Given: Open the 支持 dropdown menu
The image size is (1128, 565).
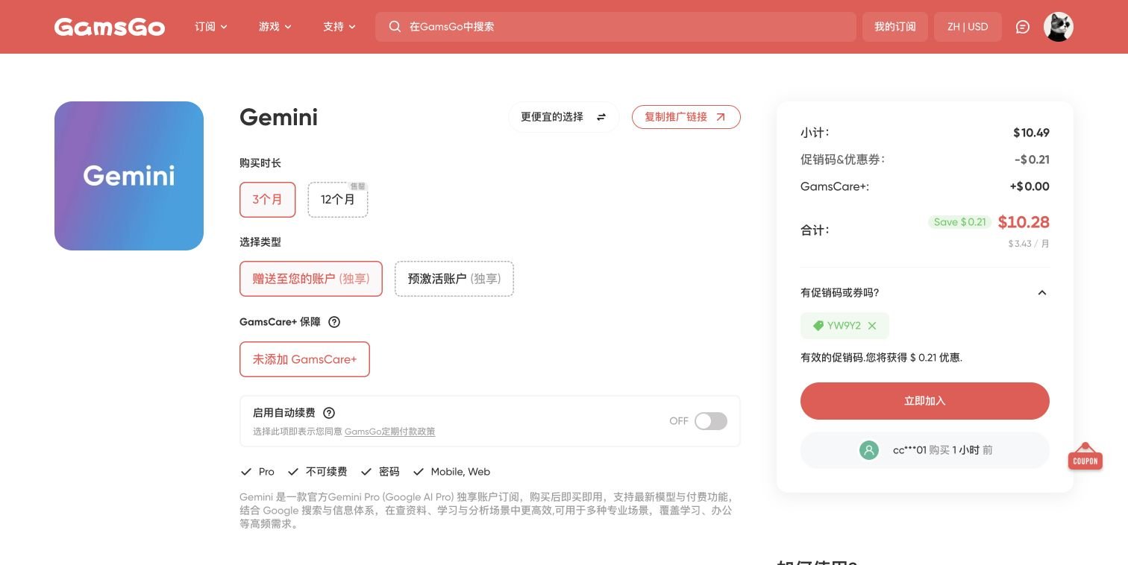Looking at the screenshot, I should (x=339, y=27).
